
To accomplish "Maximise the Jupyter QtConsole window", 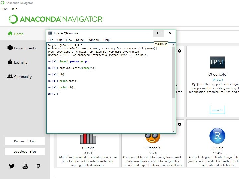I will point(159,33).
